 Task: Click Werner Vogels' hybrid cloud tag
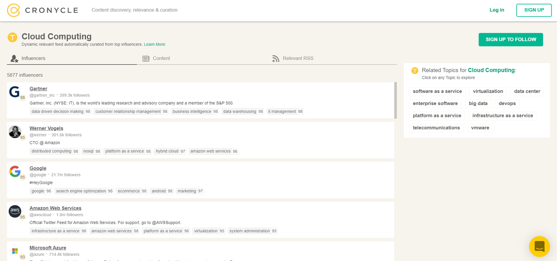(x=170, y=151)
